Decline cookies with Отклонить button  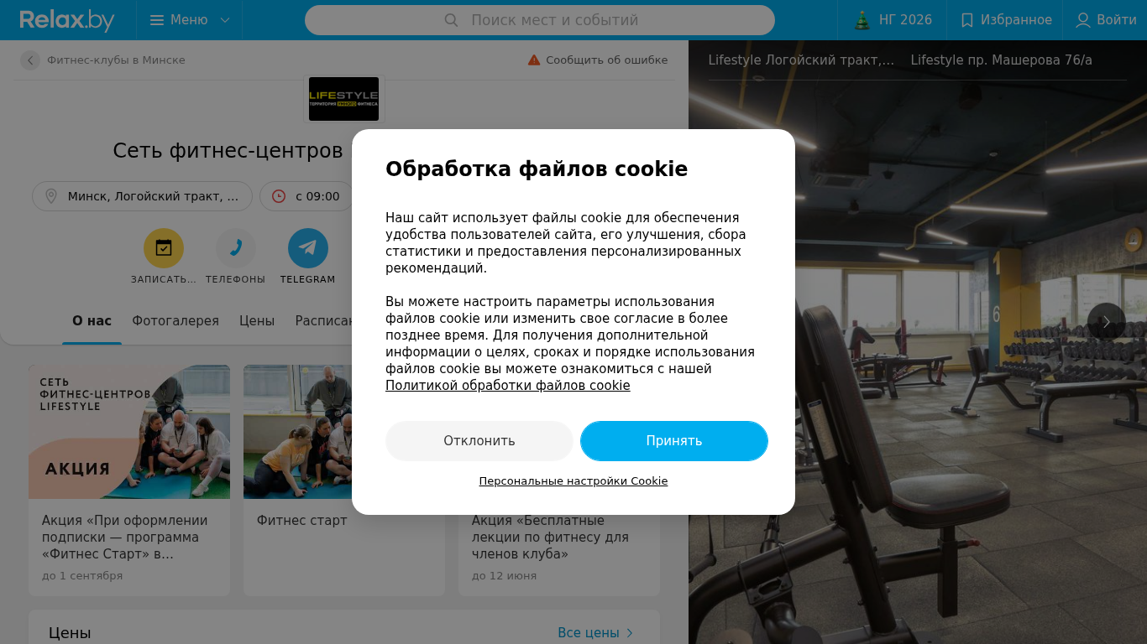pos(479,441)
